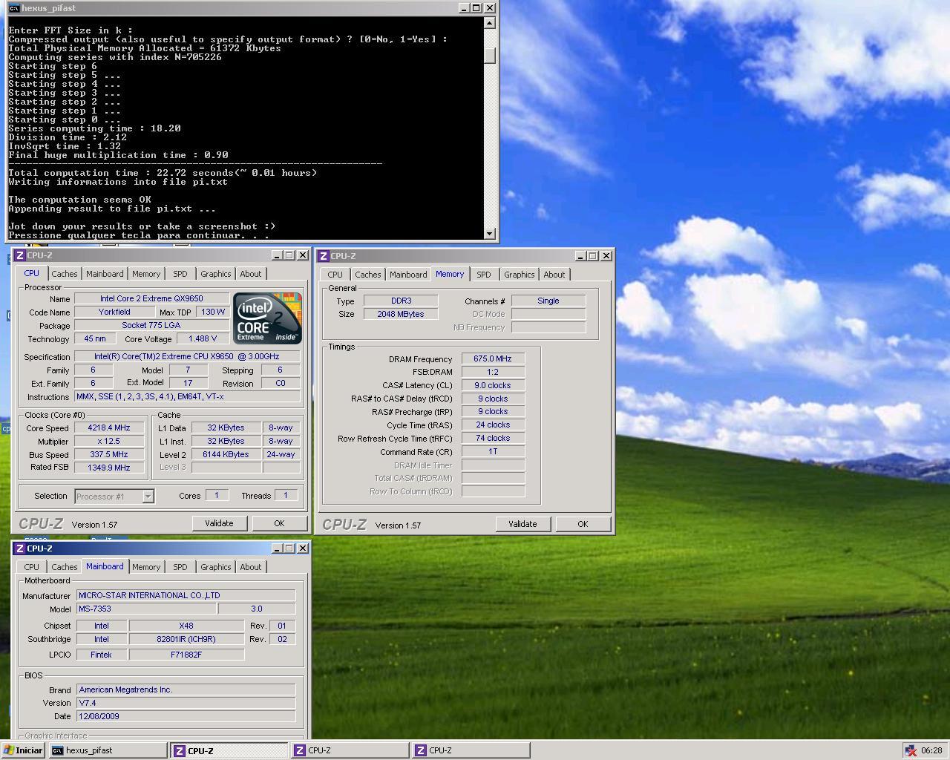Click the memory Type field DDR3
Screen dimensions: 950x760
401,301
